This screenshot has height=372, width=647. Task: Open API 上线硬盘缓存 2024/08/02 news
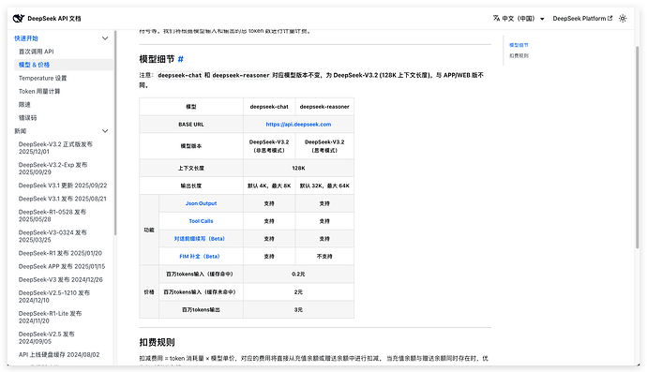pos(59,355)
